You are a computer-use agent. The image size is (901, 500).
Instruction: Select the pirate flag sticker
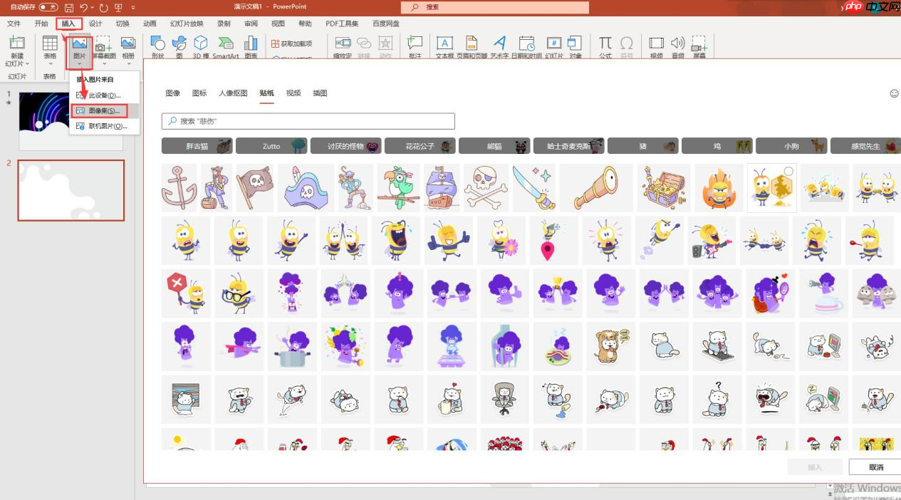coord(254,188)
